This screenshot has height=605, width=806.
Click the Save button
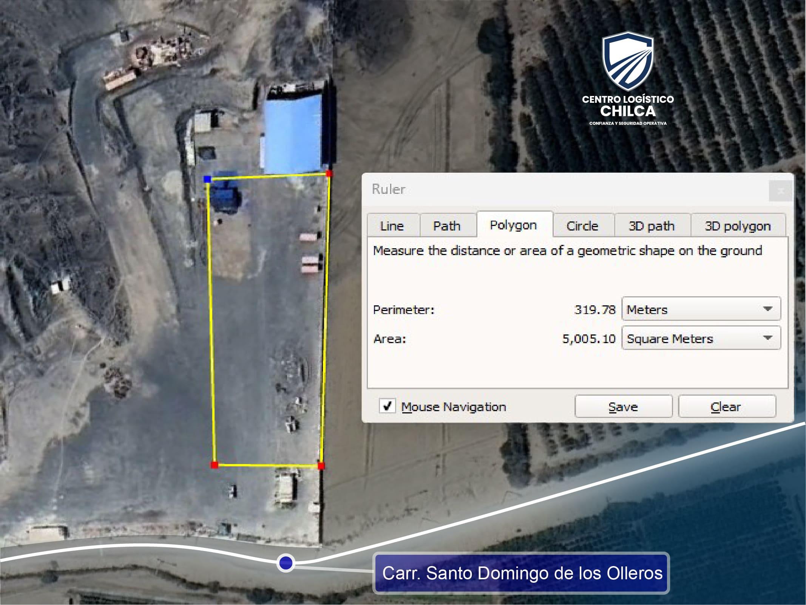pos(623,406)
